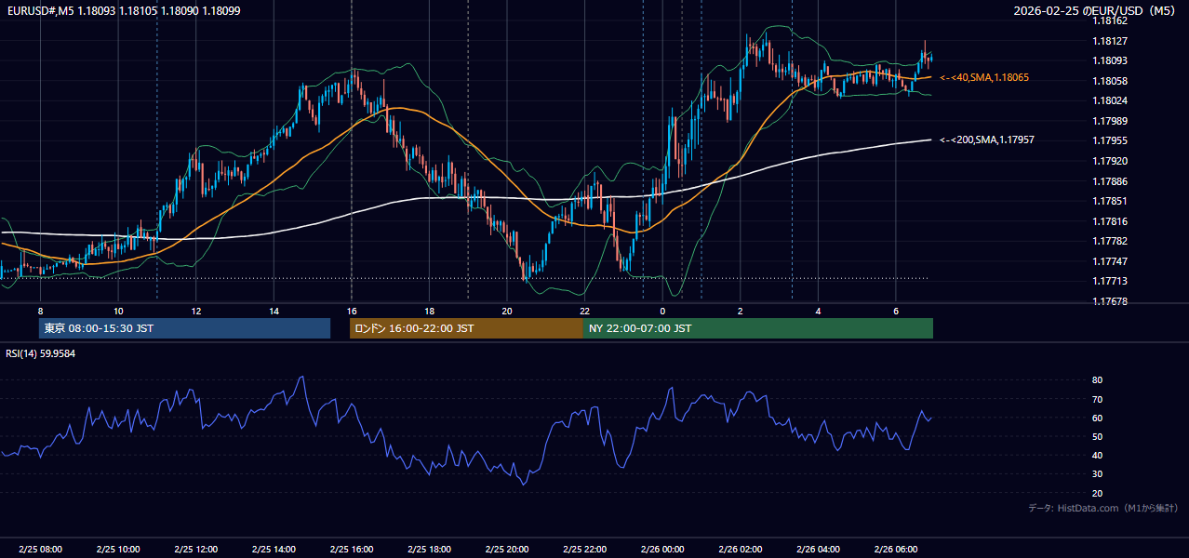This screenshot has height=558, width=1189.
Task: Click price axis label 1.18127
Action: coord(1111,41)
